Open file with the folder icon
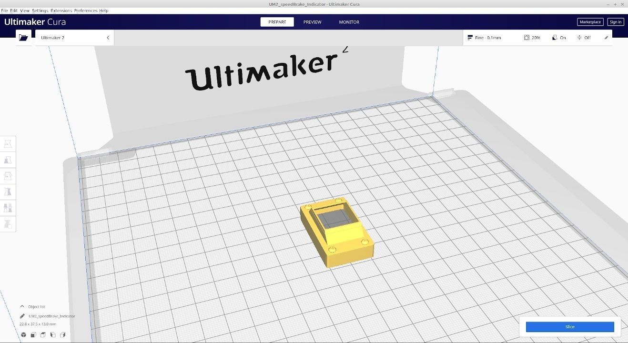The width and height of the screenshot is (628, 343). coord(23,38)
